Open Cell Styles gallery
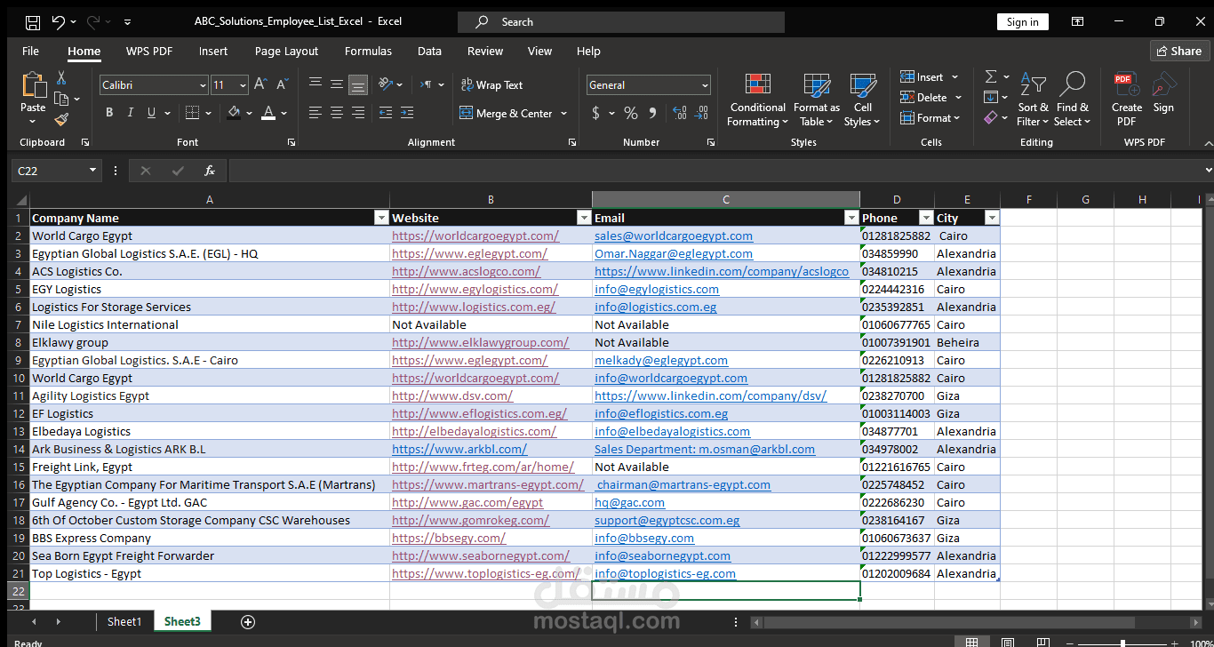1214x647 pixels. pyautogui.click(x=861, y=100)
